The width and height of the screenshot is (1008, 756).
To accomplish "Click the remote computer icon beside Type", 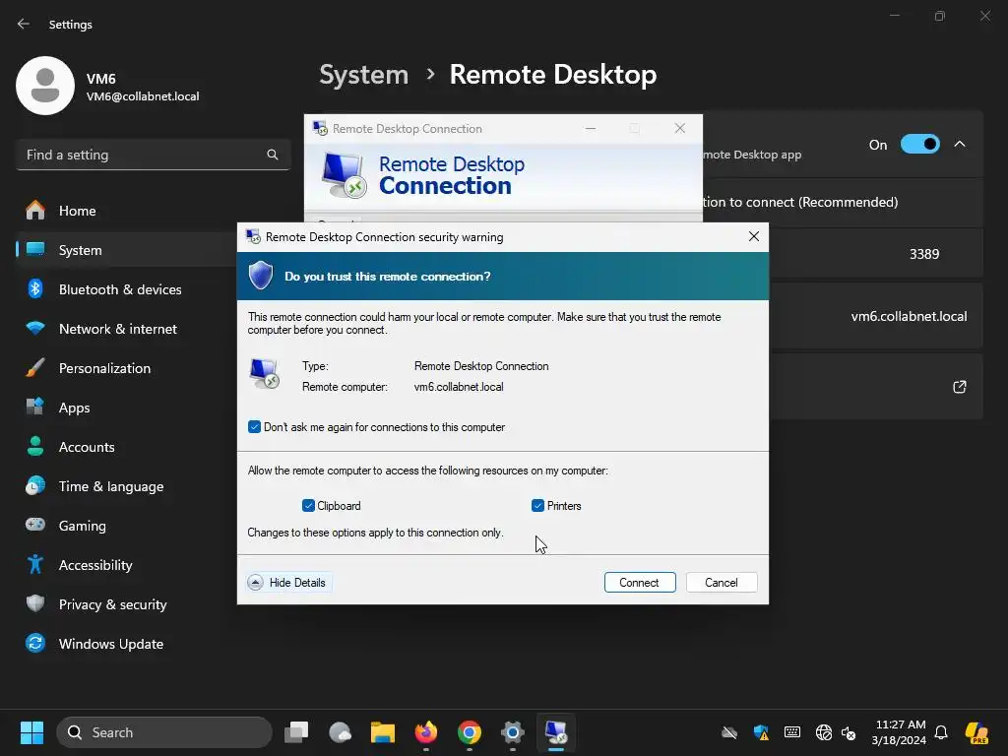I will click(x=264, y=373).
